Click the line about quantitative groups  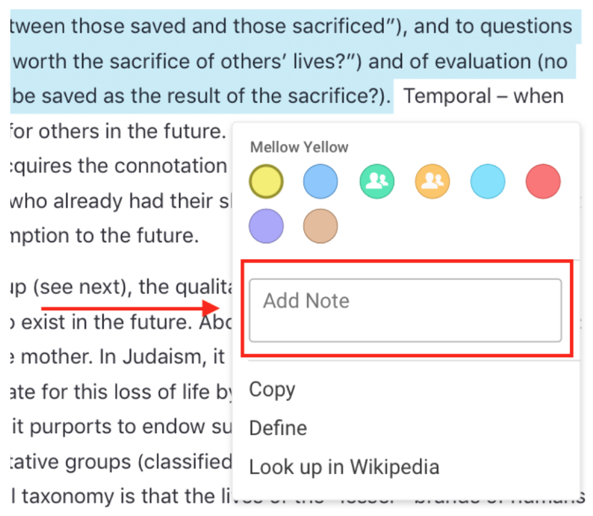point(115,461)
